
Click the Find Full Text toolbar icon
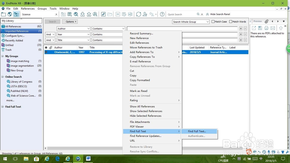pyautogui.click(x=95, y=14)
